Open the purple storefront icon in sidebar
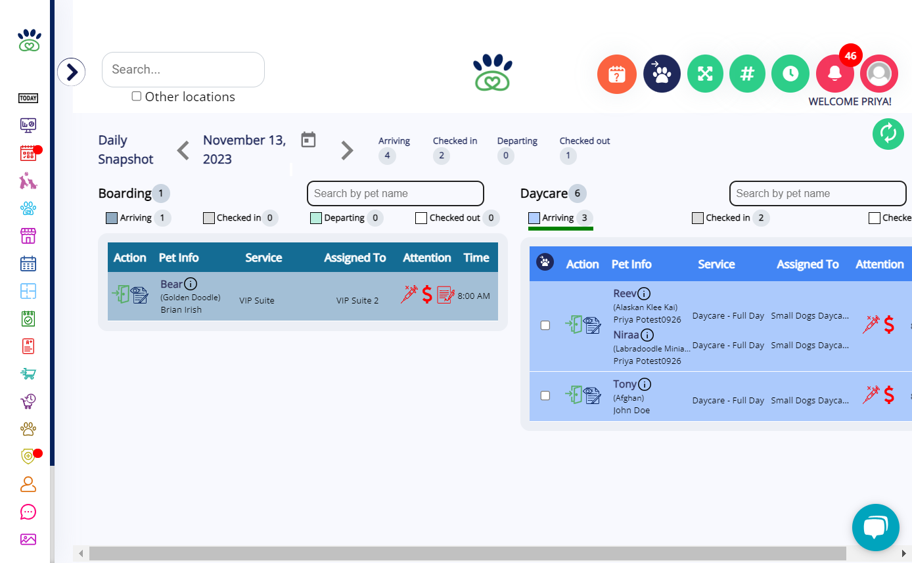The width and height of the screenshot is (912, 563). (x=28, y=236)
